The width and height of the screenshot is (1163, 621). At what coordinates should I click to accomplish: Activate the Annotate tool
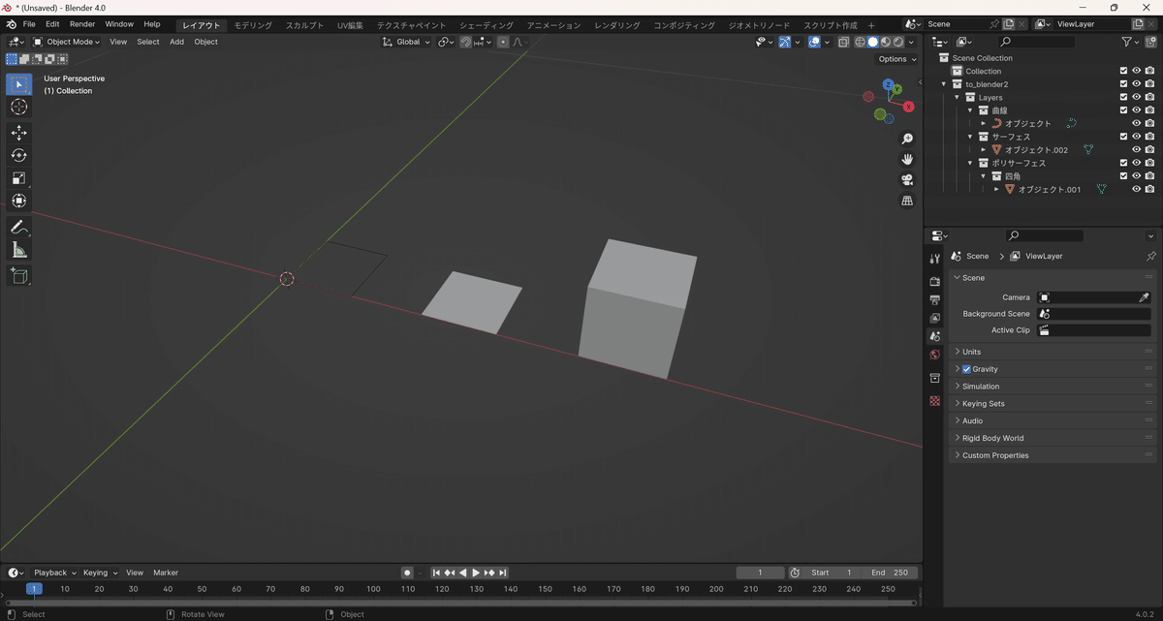[19, 228]
